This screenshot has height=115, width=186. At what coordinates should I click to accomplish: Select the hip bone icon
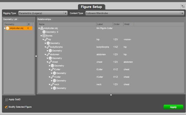point(46,39)
